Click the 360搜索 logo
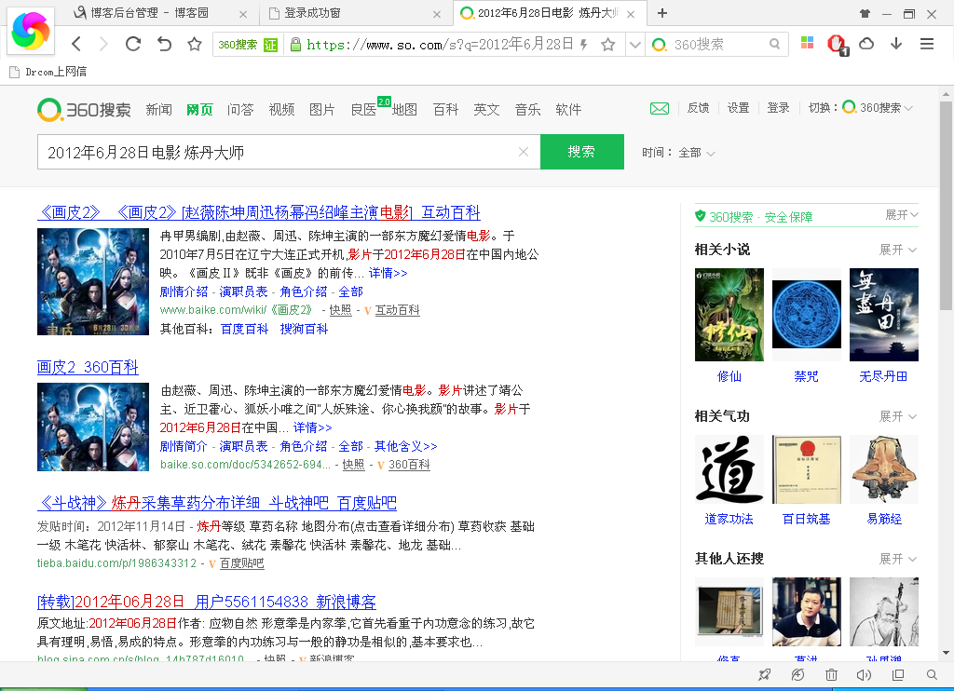The image size is (954, 691). (84, 110)
